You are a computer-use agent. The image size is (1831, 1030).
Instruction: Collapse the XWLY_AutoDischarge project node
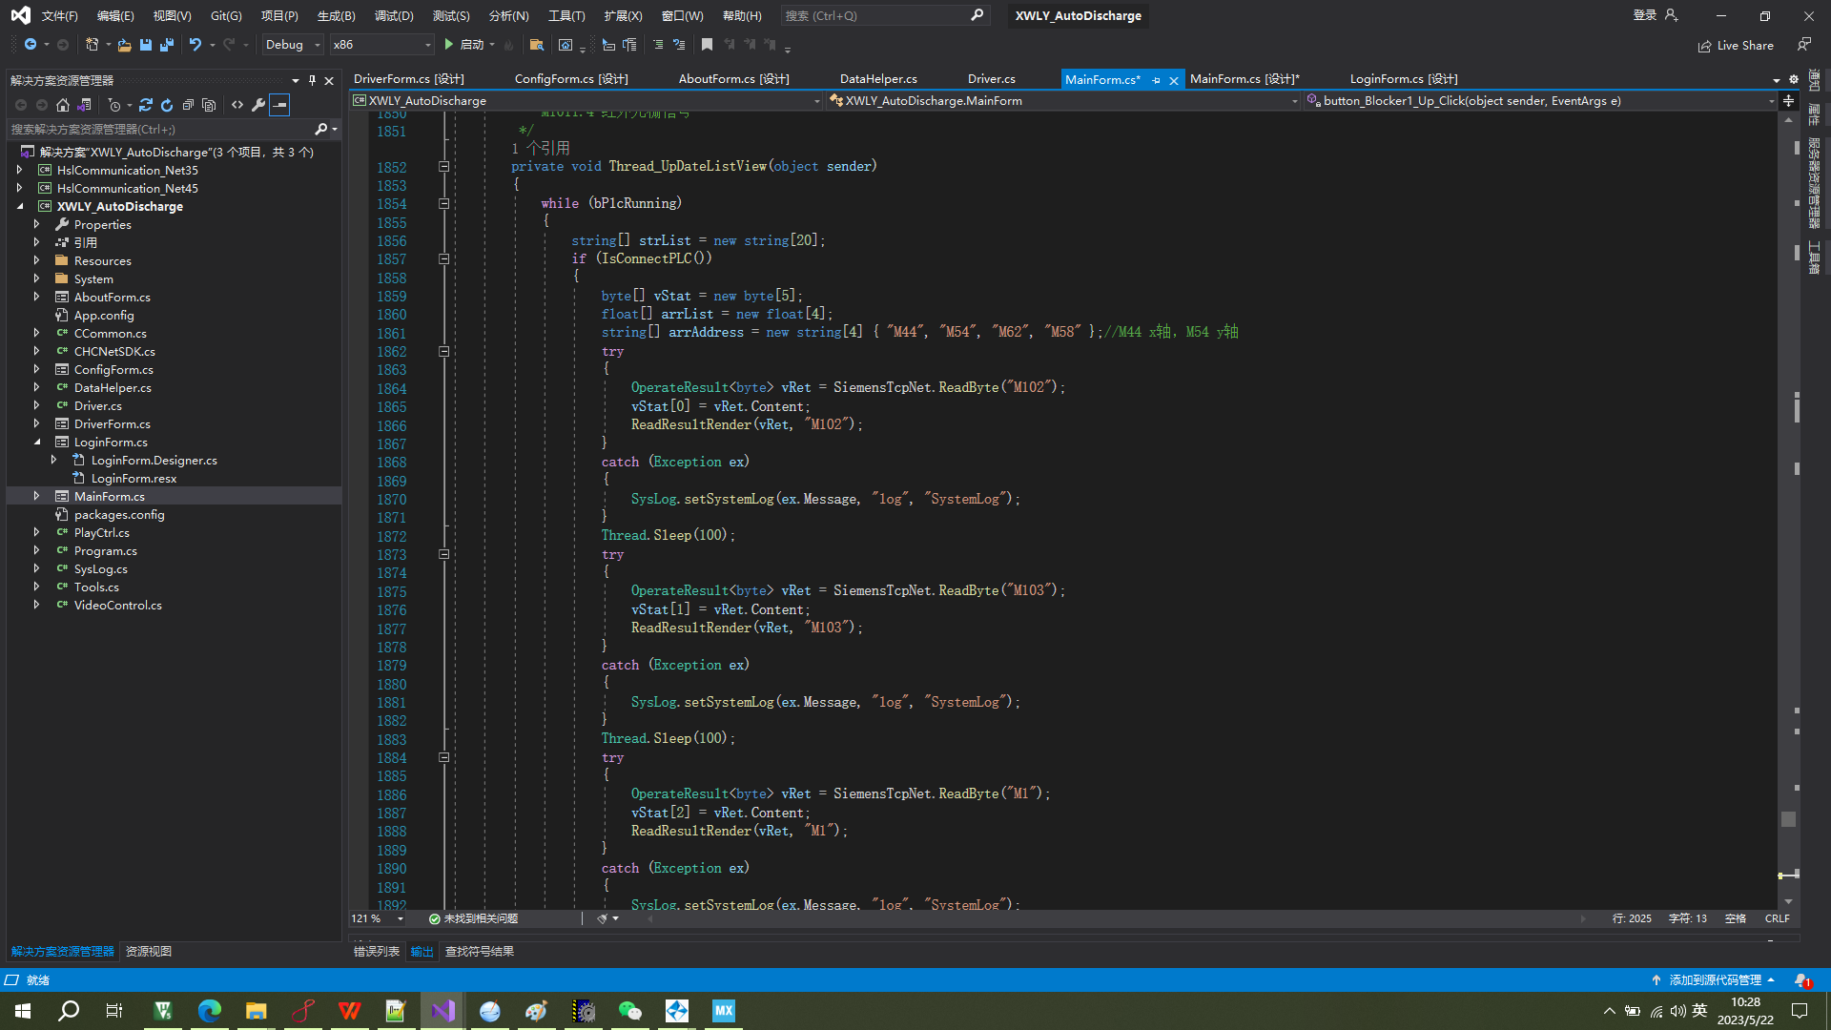click(x=20, y=207)
